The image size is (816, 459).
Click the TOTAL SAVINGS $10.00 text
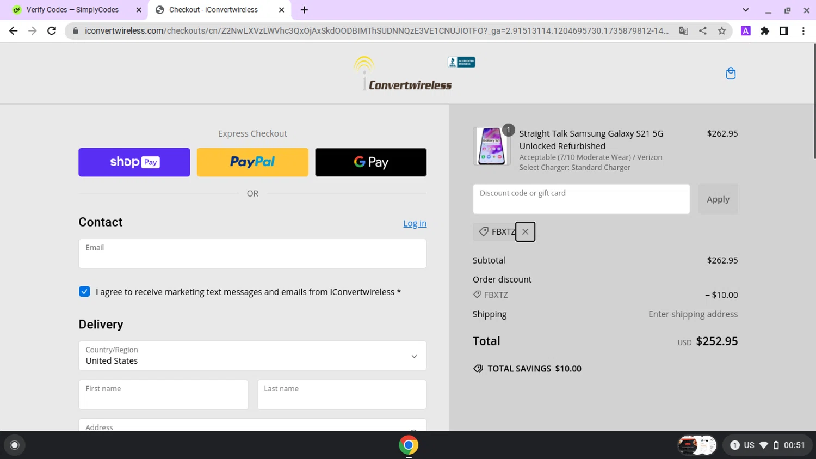(x=534, y=369)
